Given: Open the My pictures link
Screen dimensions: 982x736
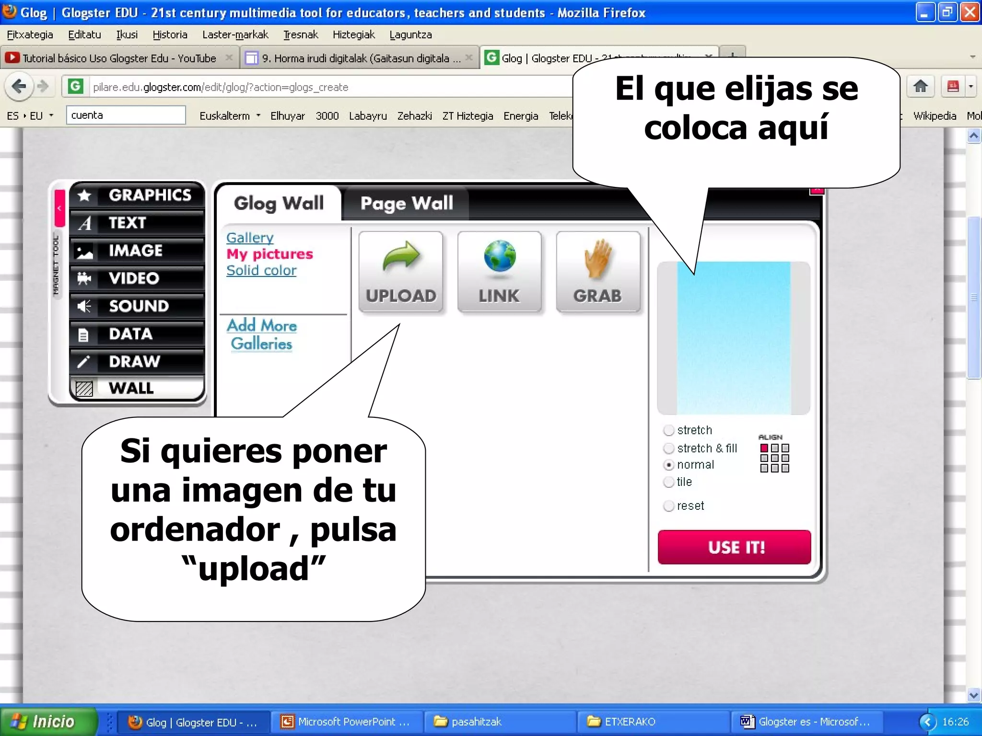Looking at the screenshot, I should point(269,254).
